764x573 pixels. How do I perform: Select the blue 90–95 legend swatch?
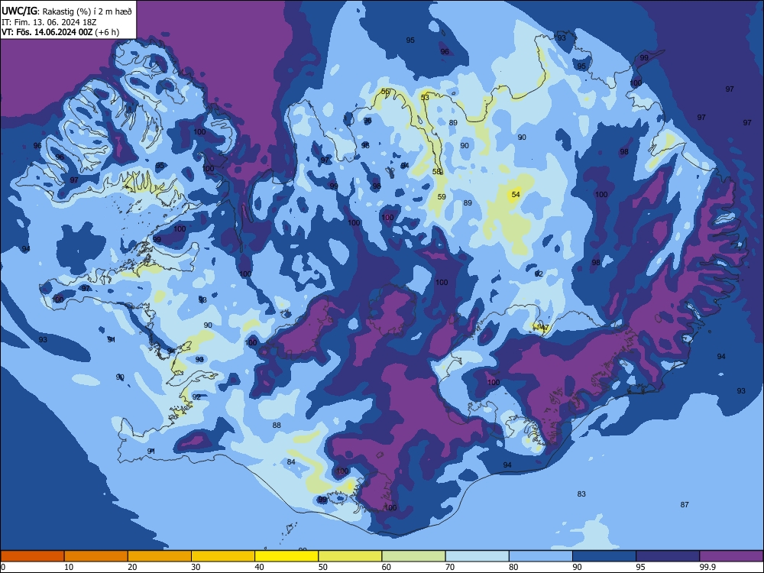(x=604, y=556)
